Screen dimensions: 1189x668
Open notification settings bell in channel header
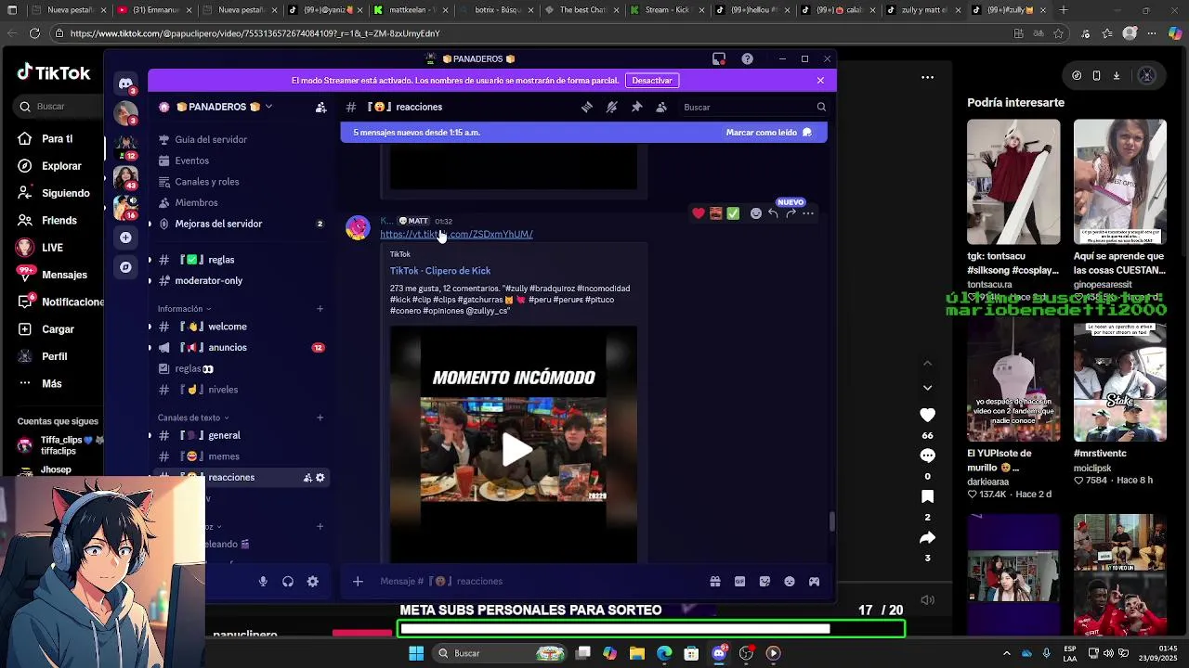point(611,107)
